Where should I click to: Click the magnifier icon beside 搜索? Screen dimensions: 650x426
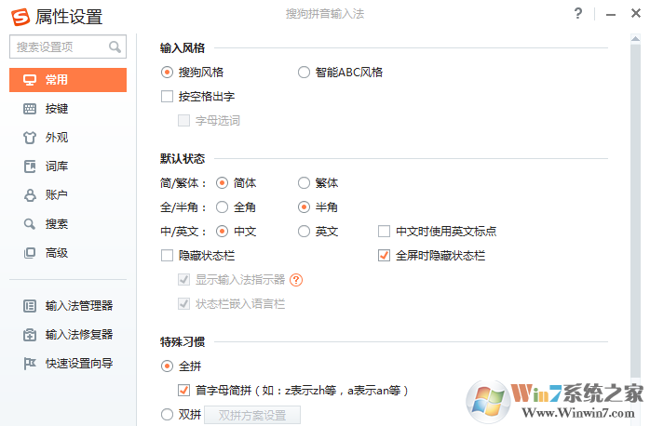pos(29,224)
